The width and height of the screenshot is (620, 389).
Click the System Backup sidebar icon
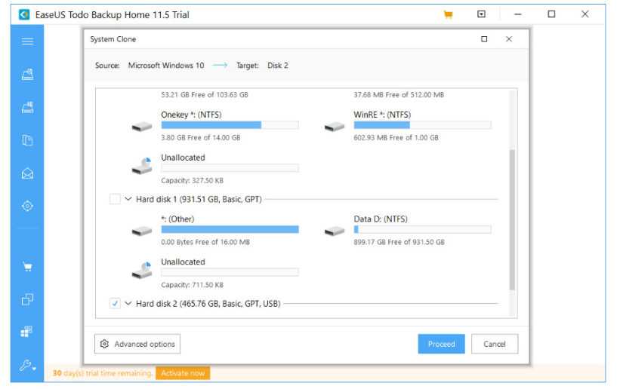(x=27, y=107)
